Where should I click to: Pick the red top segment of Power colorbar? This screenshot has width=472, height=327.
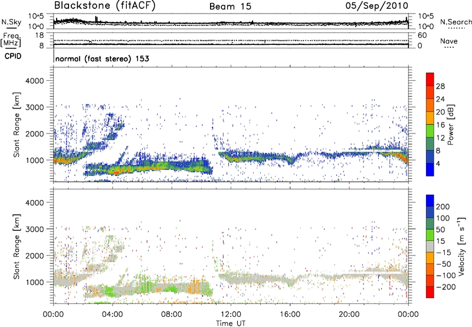click(430, 80)
